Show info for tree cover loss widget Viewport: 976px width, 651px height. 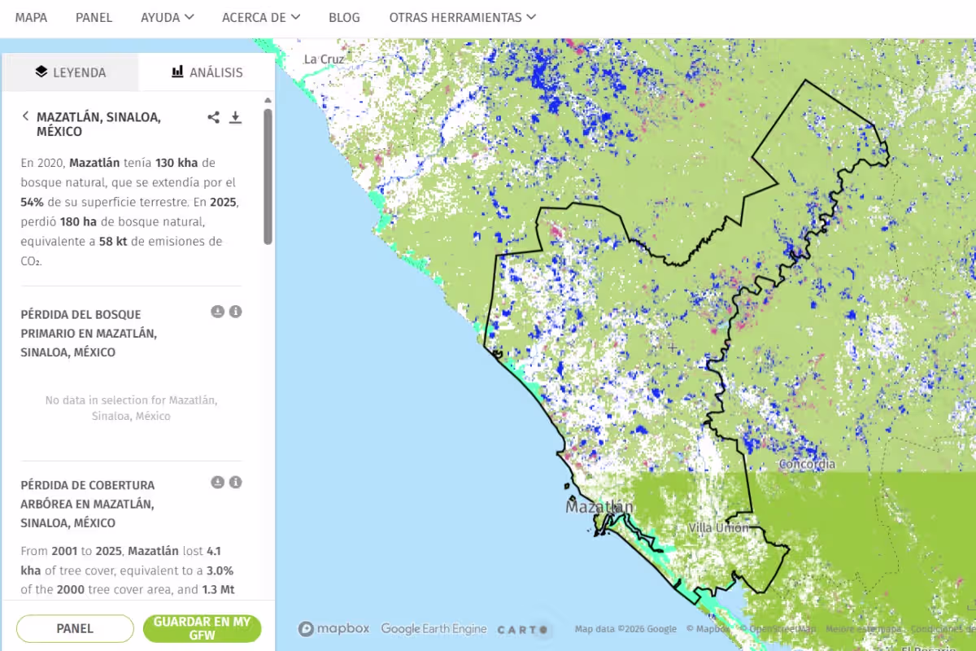235,483
